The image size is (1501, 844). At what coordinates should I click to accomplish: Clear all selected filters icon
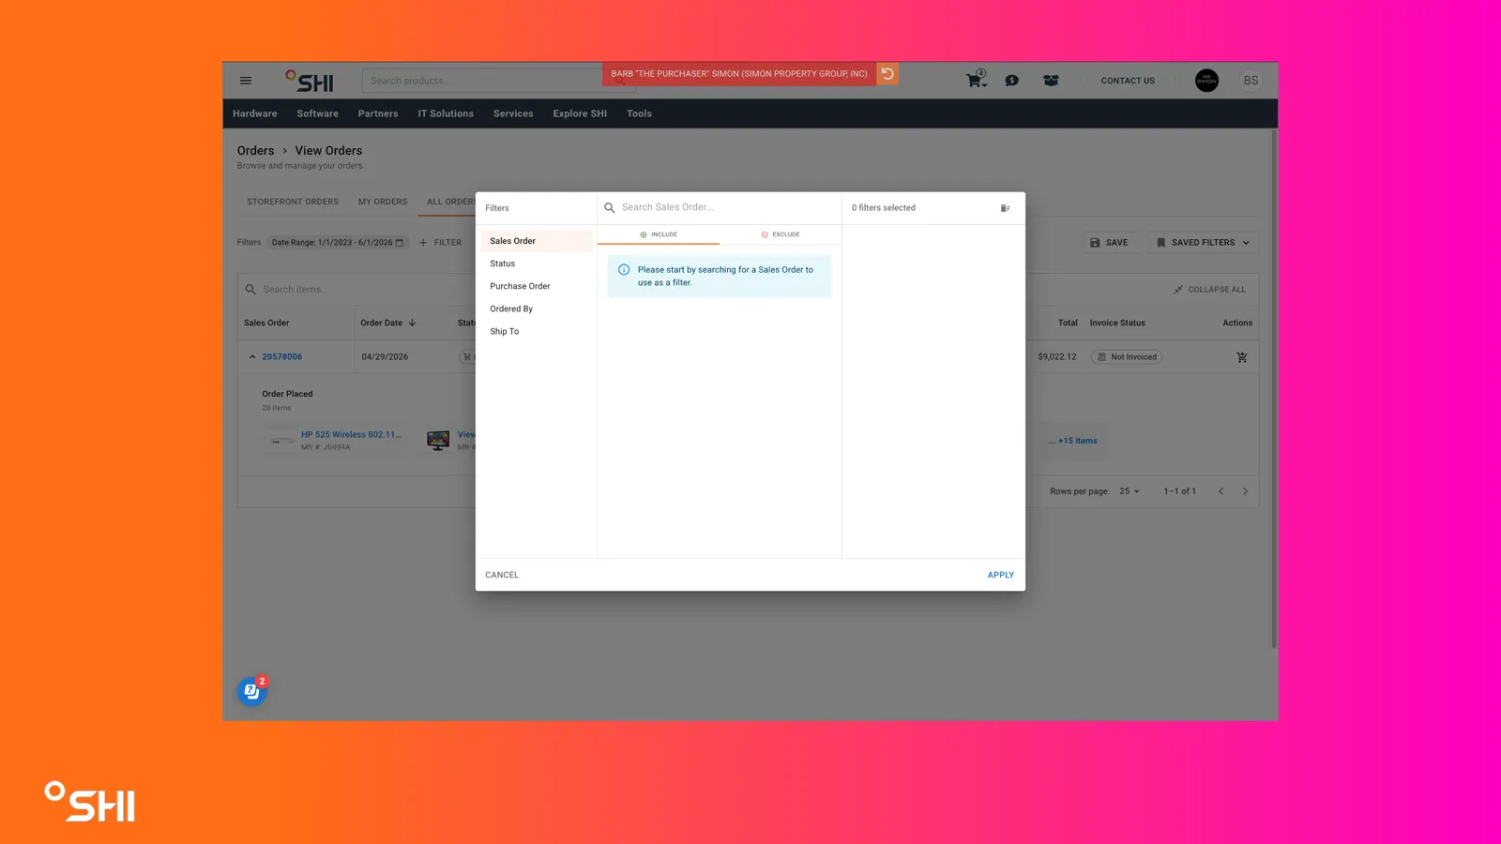[1005, 208]
